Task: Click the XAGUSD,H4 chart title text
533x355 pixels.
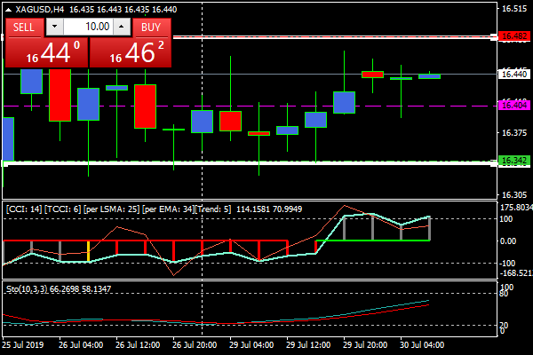Action: (x=40, y=9)
